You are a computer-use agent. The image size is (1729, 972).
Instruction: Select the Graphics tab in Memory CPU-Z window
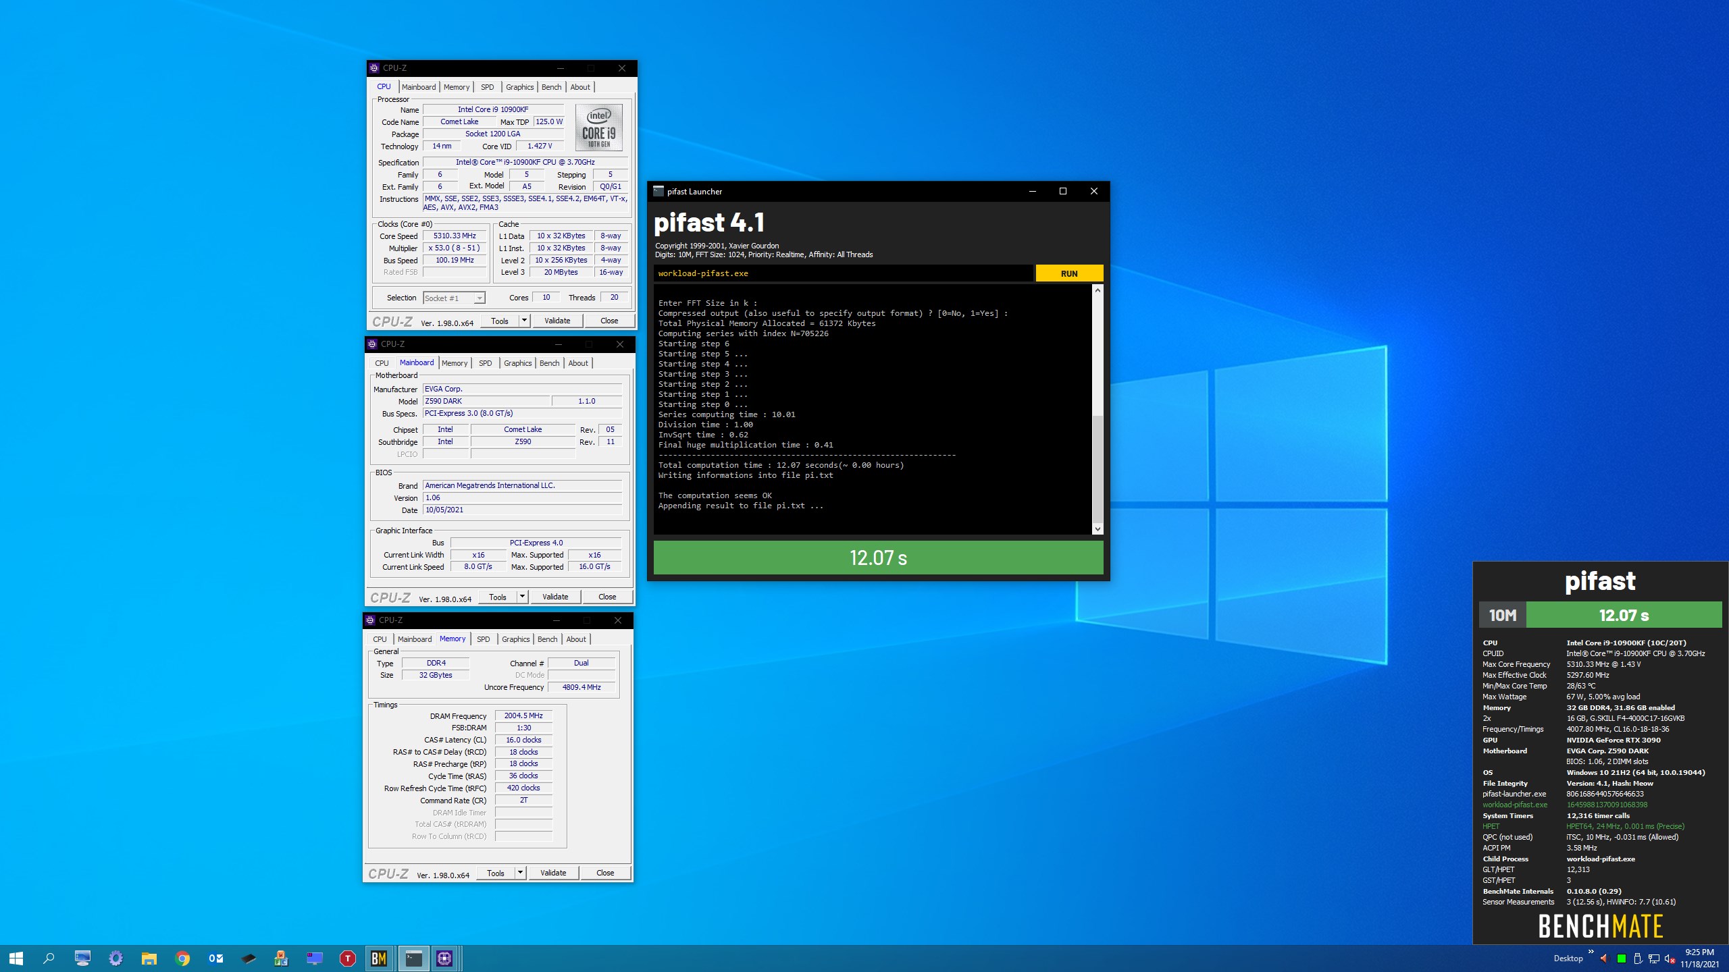515,639
